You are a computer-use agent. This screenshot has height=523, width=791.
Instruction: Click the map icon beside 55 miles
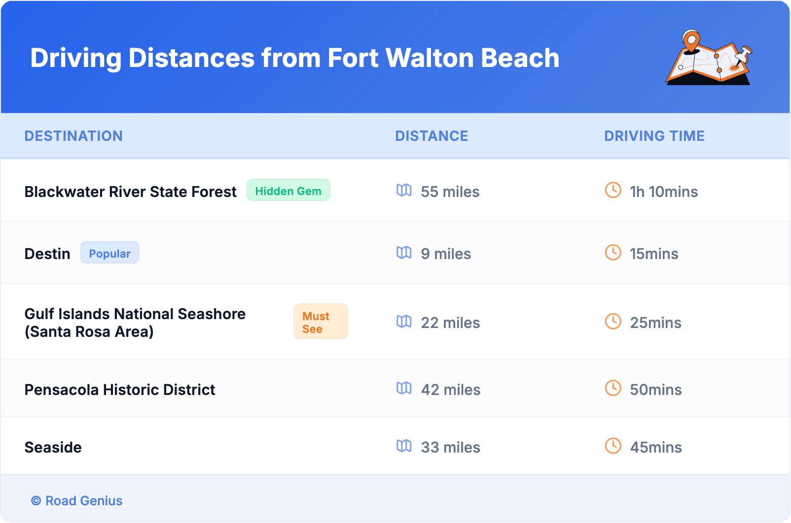click(x=404, y=190)
